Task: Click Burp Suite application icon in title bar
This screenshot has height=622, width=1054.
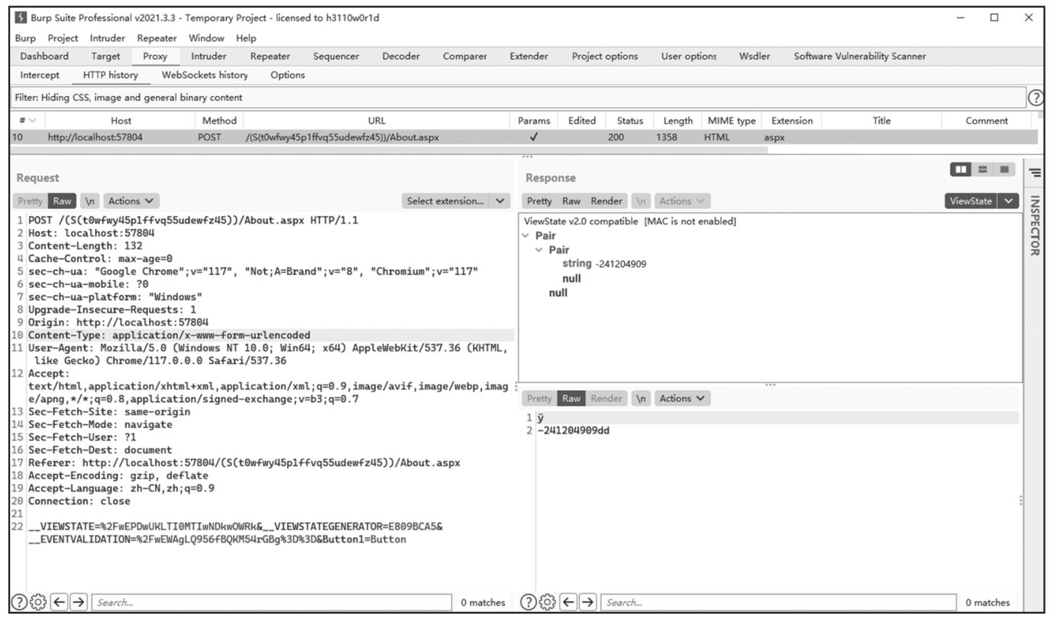Action: [x=21, y=18]
